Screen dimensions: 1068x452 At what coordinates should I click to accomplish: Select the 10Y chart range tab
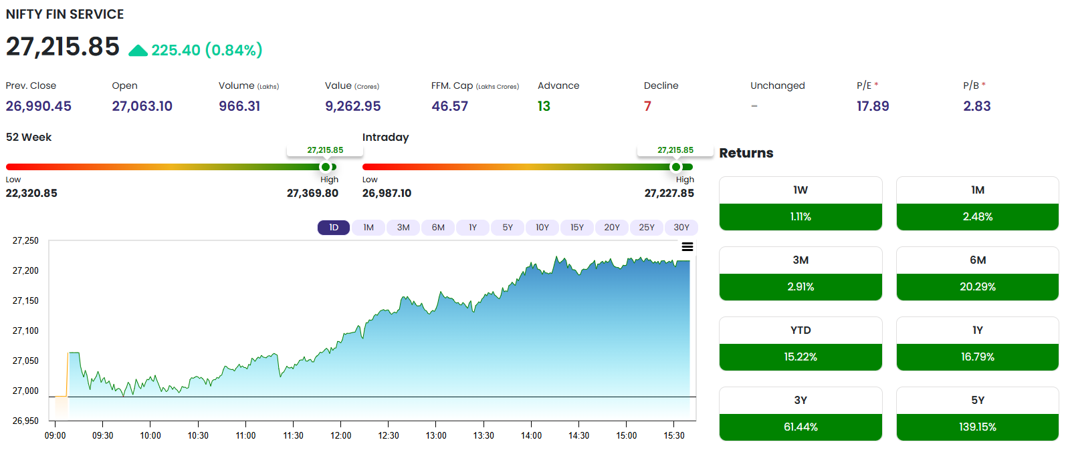click(x=542, y=228)
